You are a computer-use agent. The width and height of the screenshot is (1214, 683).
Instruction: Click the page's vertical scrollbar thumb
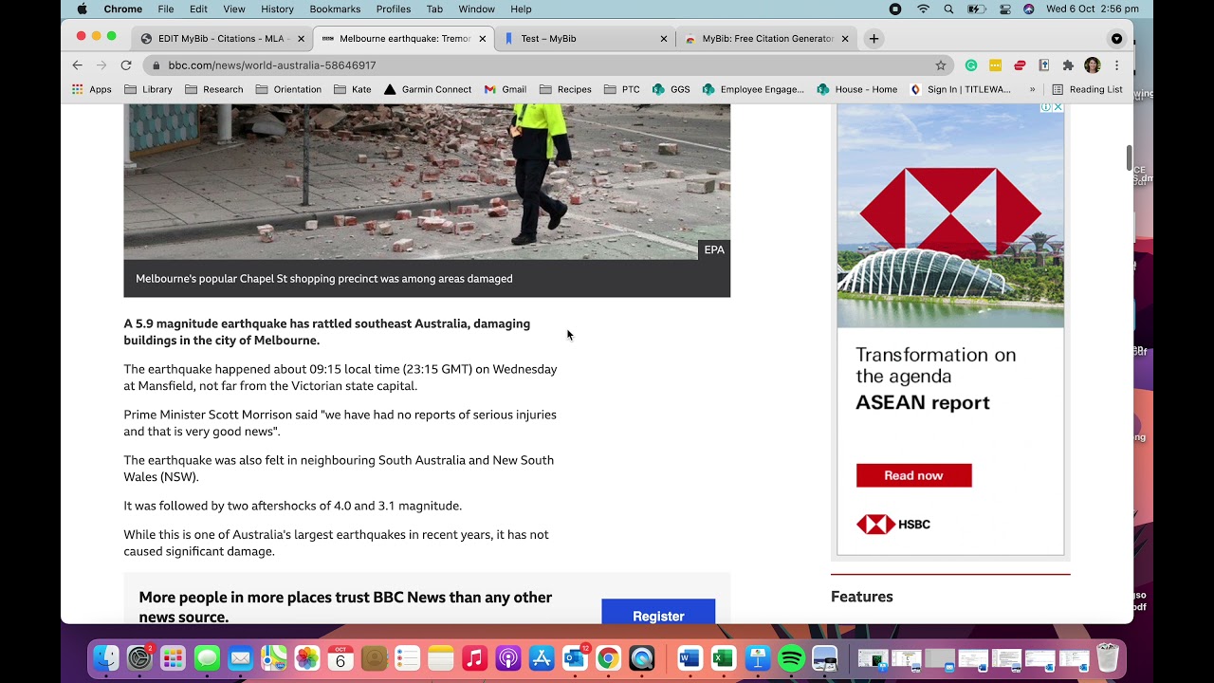pyautogui.click(x=1129, y=157)
